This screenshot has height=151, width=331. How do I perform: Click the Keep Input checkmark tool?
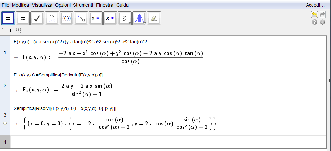point(37,19)
